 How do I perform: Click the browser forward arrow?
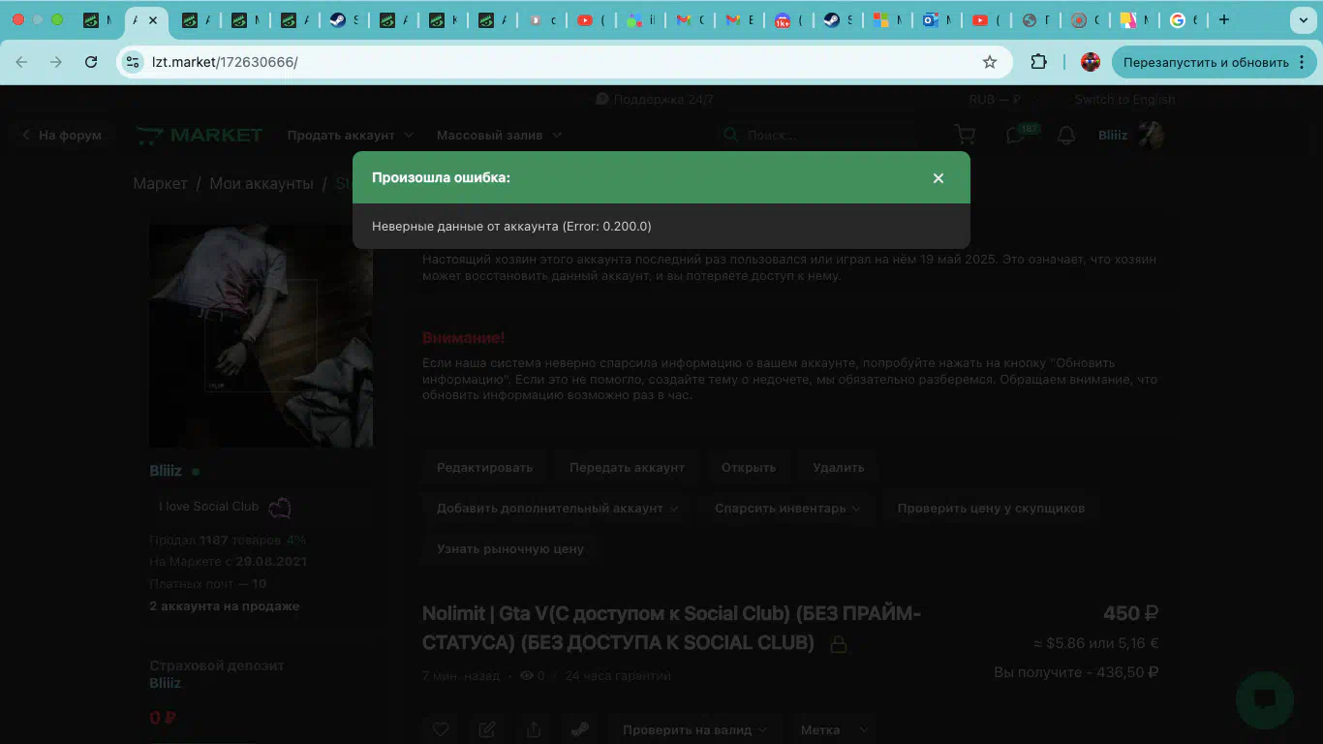pyautogui.click(x=56, y=62)
